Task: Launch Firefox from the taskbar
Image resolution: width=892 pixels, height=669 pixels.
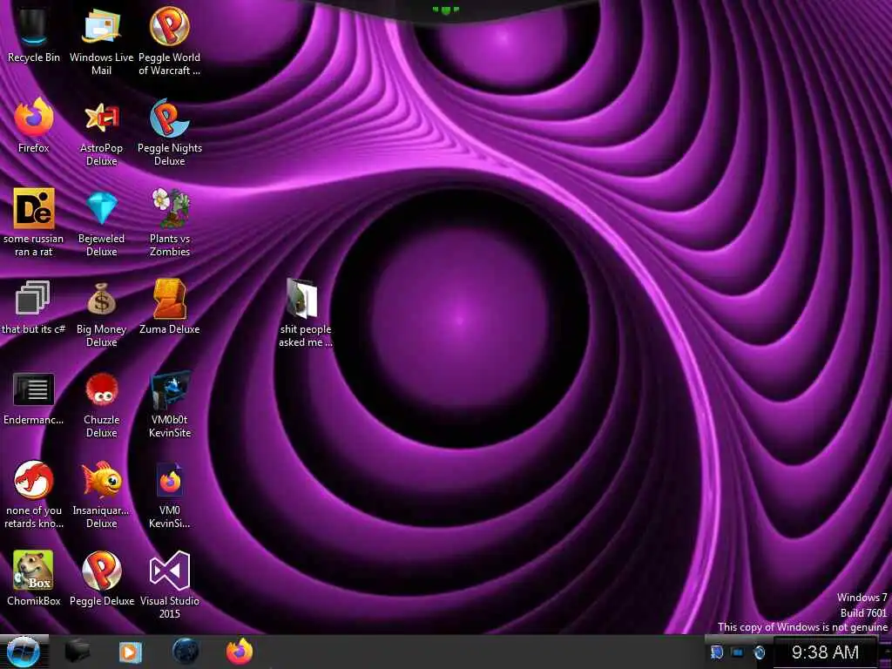Action: (x=240, y=652)
